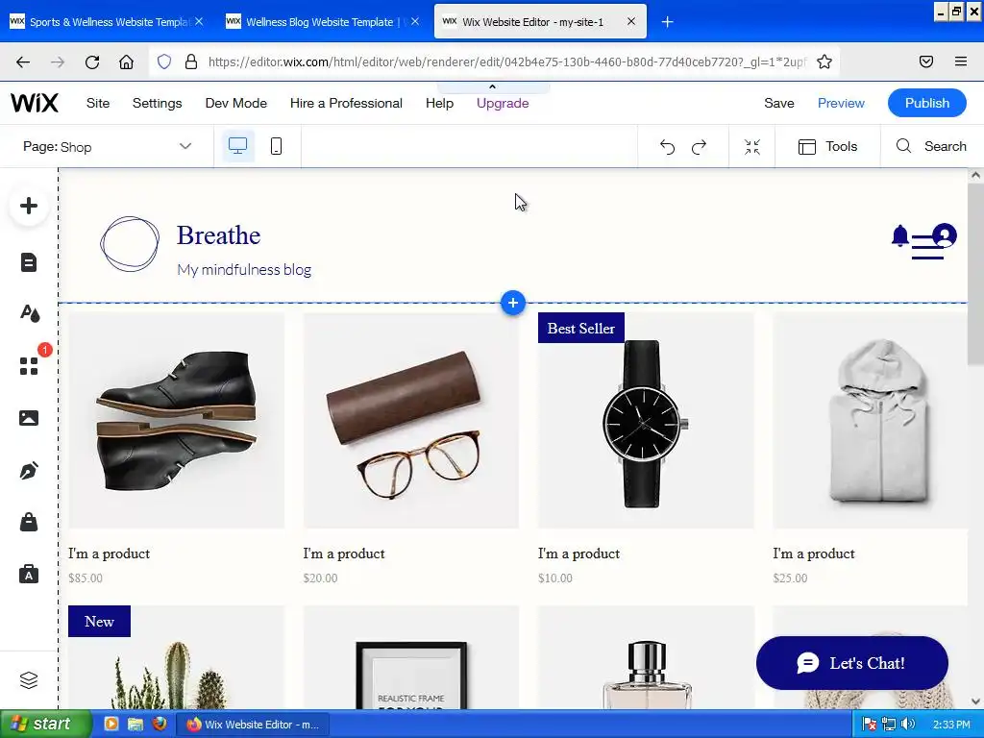
Task: Click the Upgrade link
Action: point(503,103)
